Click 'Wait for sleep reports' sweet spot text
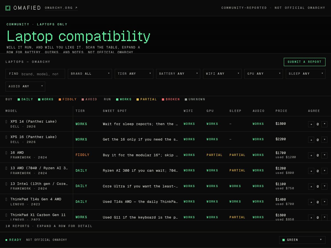The width and height of the screenshot is (331, 248). (140, 124)
